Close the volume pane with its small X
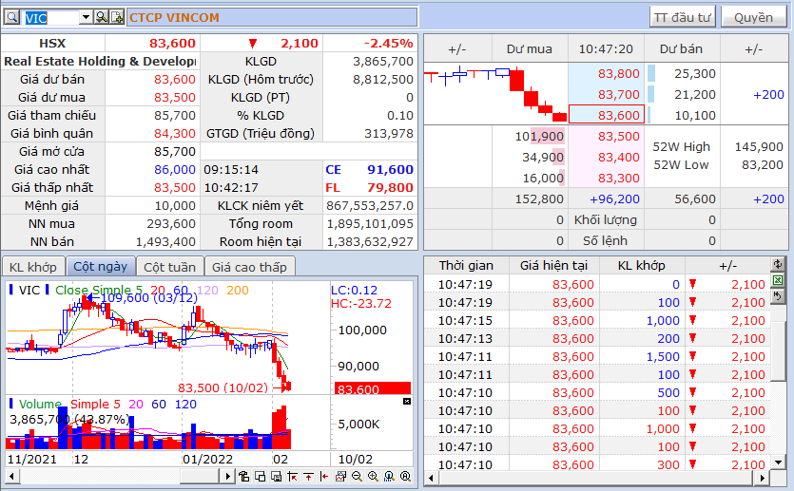The height and width of the screenshot is (491, 794). click(407, 401)
